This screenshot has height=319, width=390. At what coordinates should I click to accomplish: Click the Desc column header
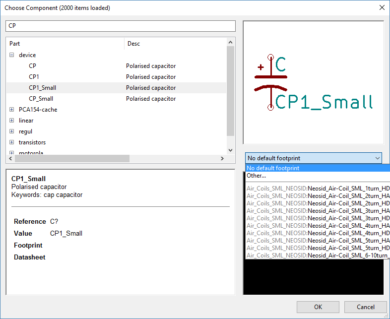pos(174,44)
